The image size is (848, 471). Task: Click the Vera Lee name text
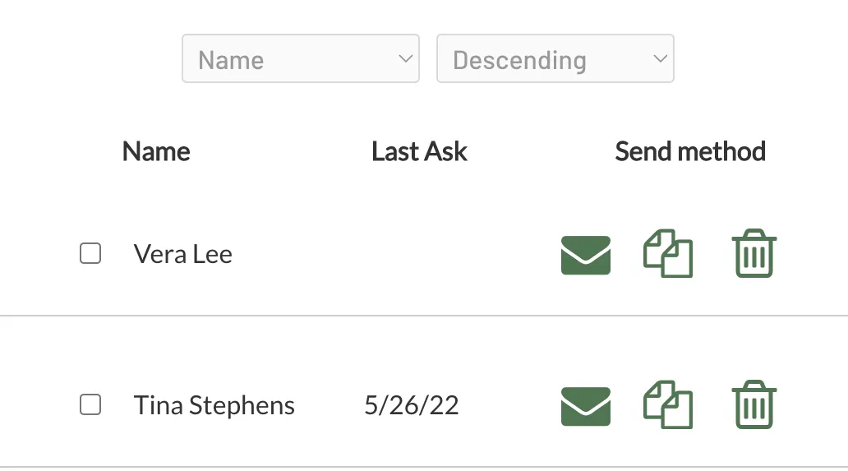point(182,254)
